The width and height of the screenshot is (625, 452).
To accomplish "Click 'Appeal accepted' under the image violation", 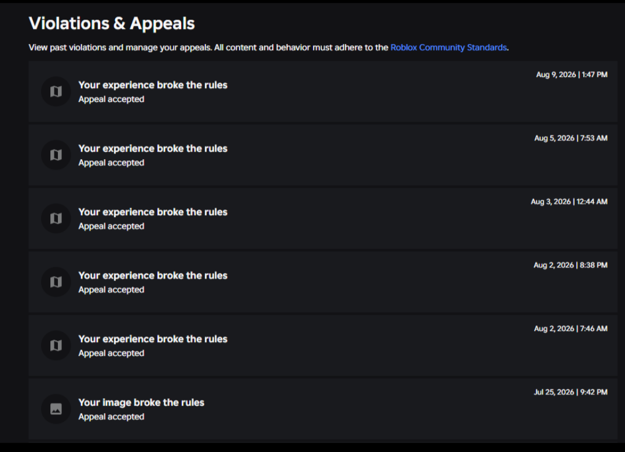I will [x=111, y=417].
